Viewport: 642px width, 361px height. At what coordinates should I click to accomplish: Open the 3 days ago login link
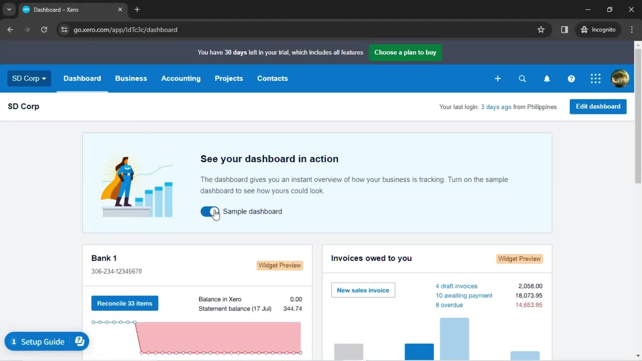coord(496,107)
